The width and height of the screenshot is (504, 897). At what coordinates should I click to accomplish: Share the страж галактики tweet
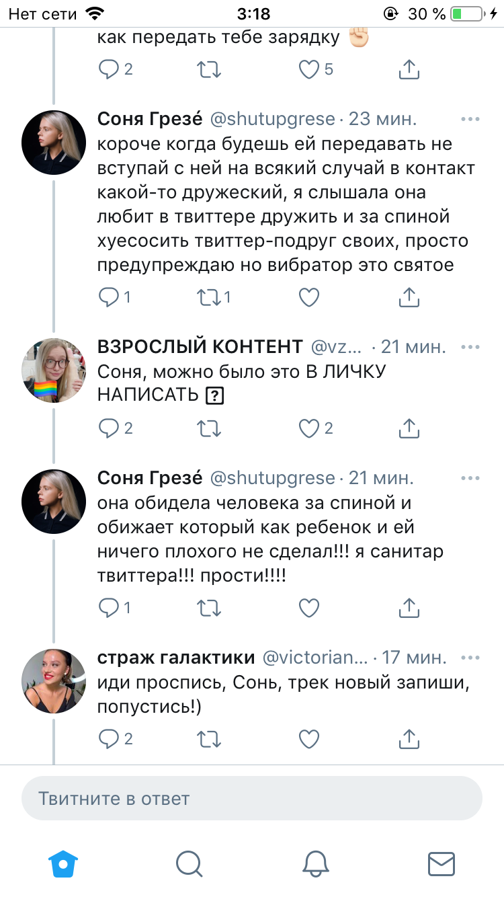tap(409, 739)
